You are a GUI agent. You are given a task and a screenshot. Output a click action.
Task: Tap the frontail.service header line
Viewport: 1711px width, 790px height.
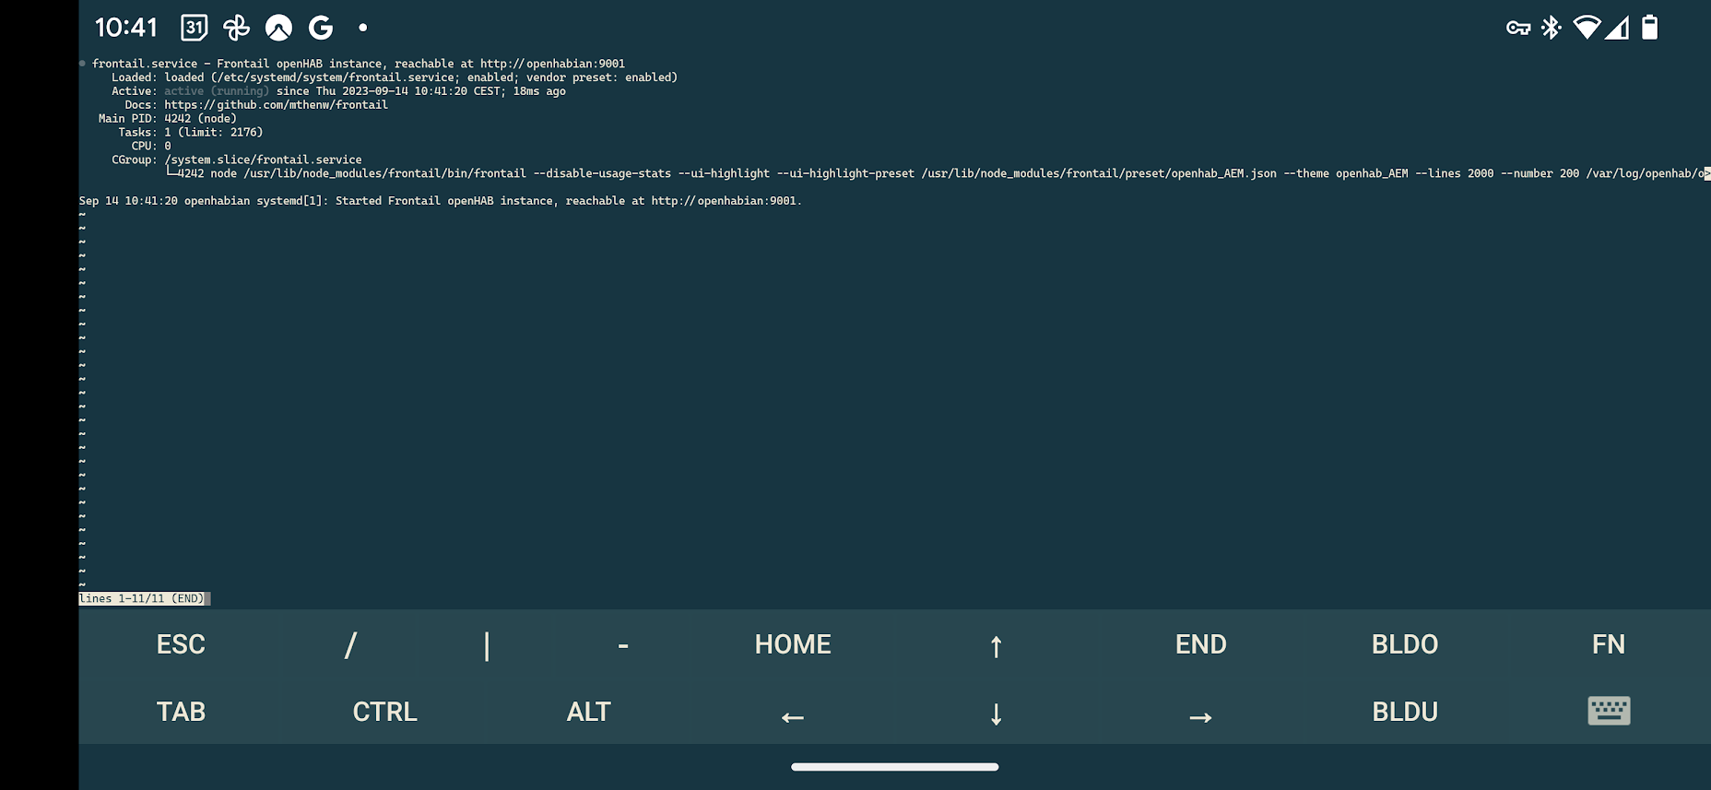[x=359, y=64]
